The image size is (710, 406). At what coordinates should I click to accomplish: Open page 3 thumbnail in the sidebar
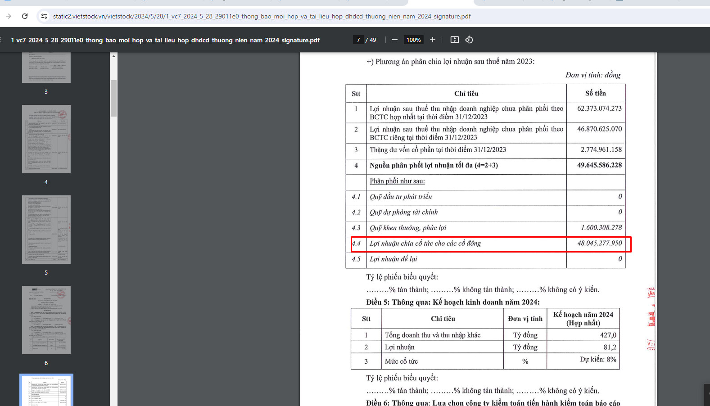46,68
